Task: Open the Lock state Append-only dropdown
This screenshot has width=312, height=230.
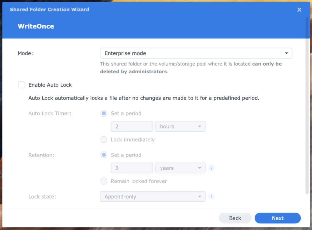Action: (152, 196)
